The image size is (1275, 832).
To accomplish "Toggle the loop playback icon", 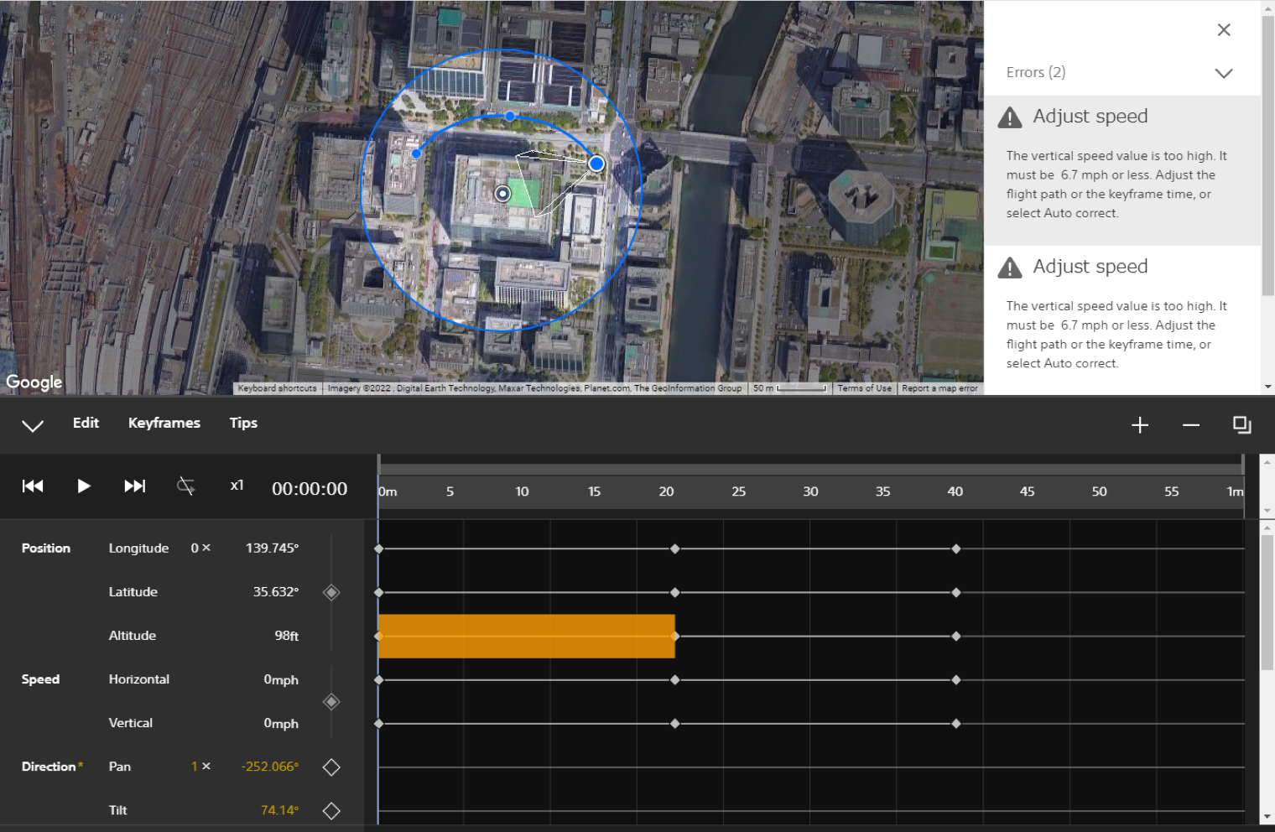I will pos(186,486).
